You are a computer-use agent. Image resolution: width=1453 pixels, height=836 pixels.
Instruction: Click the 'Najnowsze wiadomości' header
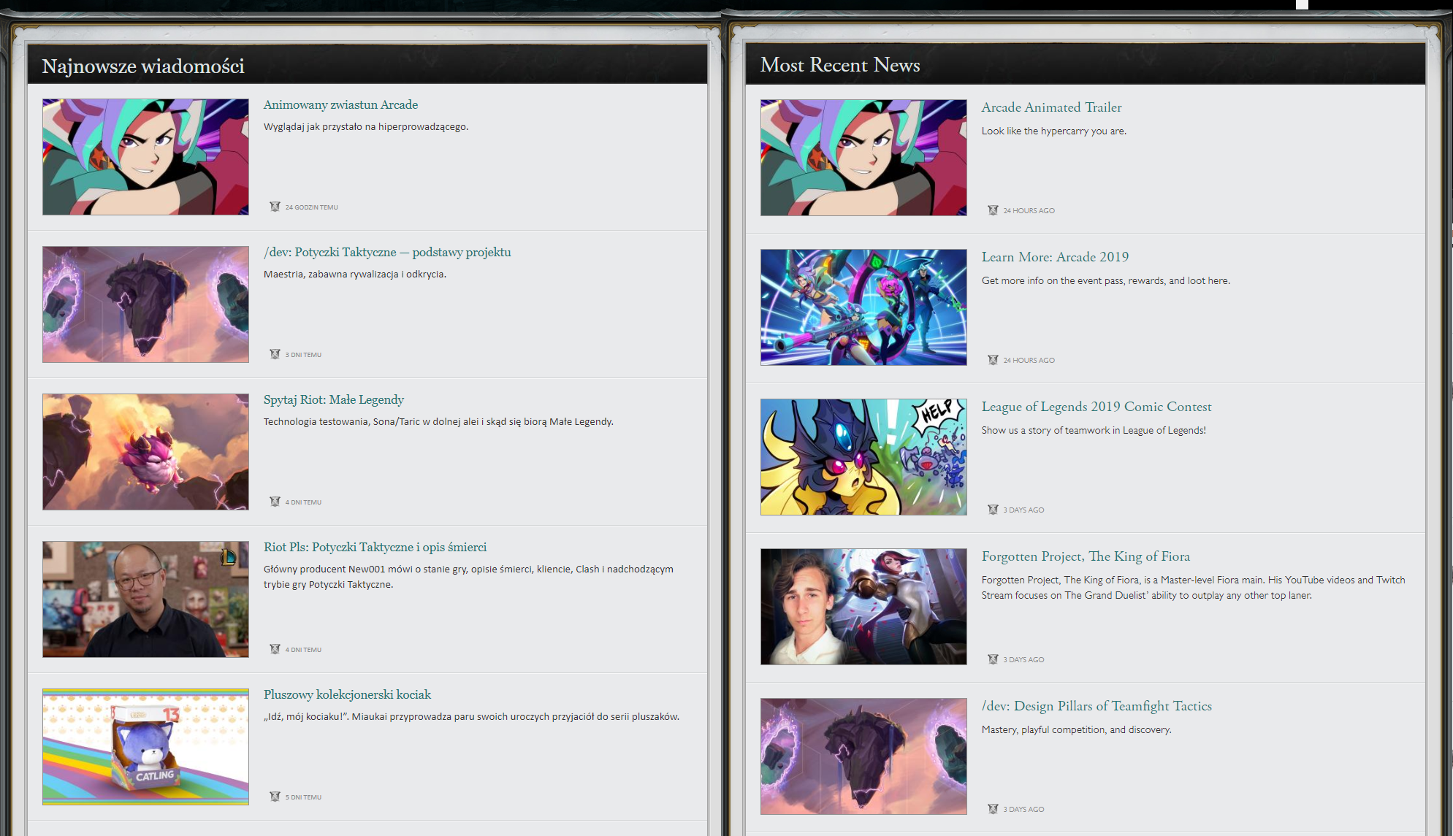pyautogui.click(x=143, y=66)
